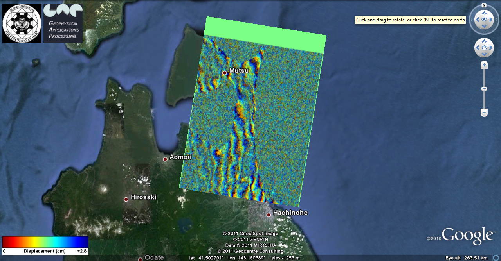Click the © 2011 Geocentre Consulting credit
The image size is (501, 261).
(250, 251)
